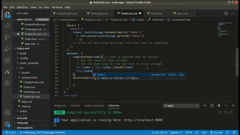240x135 pixels.
Task: Open the Run and Debug view
Action: 7,49
